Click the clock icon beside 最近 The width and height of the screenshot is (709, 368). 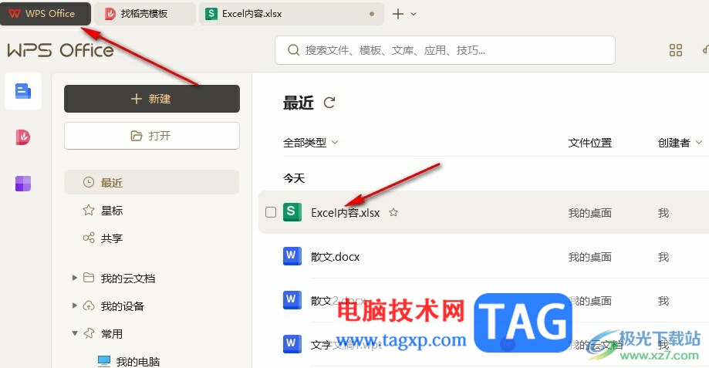point(89,182)
